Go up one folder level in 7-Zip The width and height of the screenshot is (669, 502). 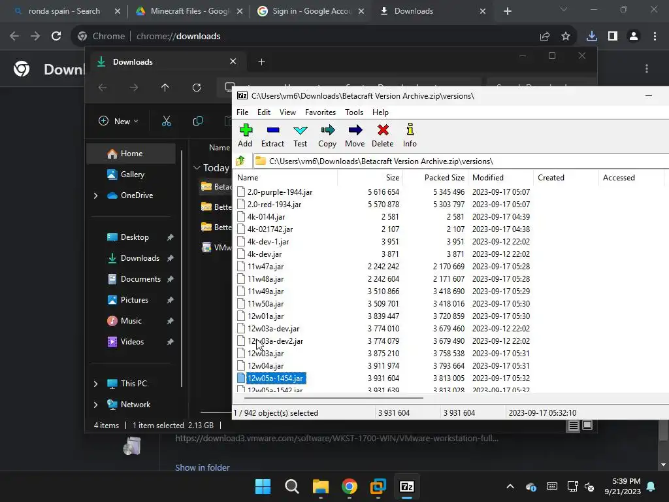tap(240, 161)
